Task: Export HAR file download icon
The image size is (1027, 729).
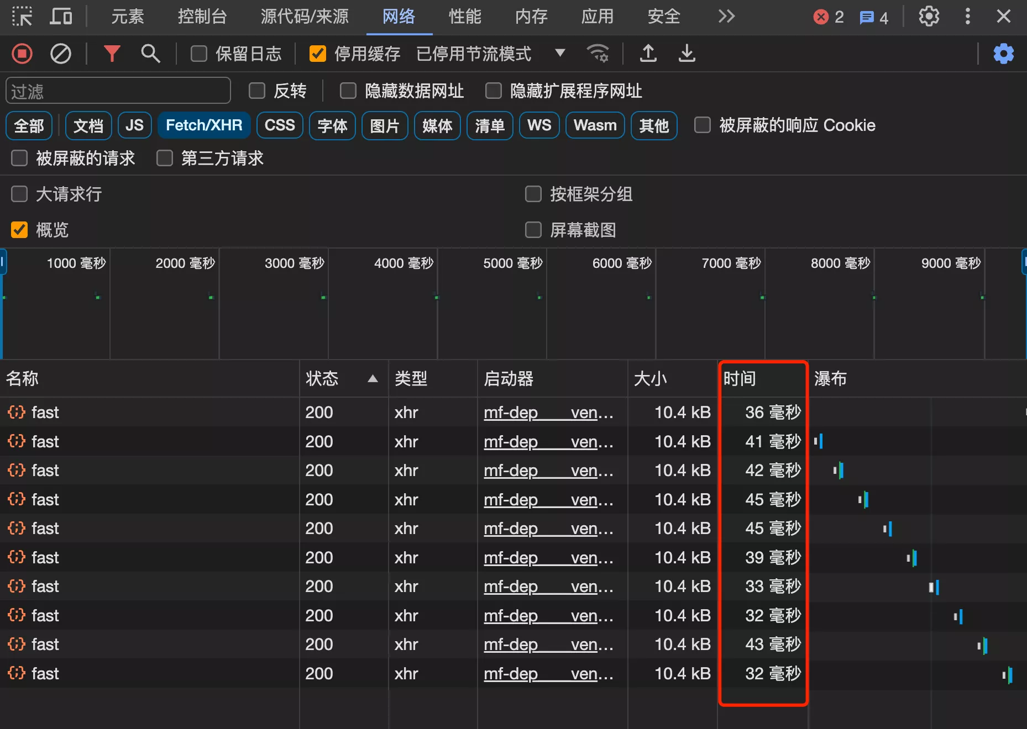Action: coord(687,54)
